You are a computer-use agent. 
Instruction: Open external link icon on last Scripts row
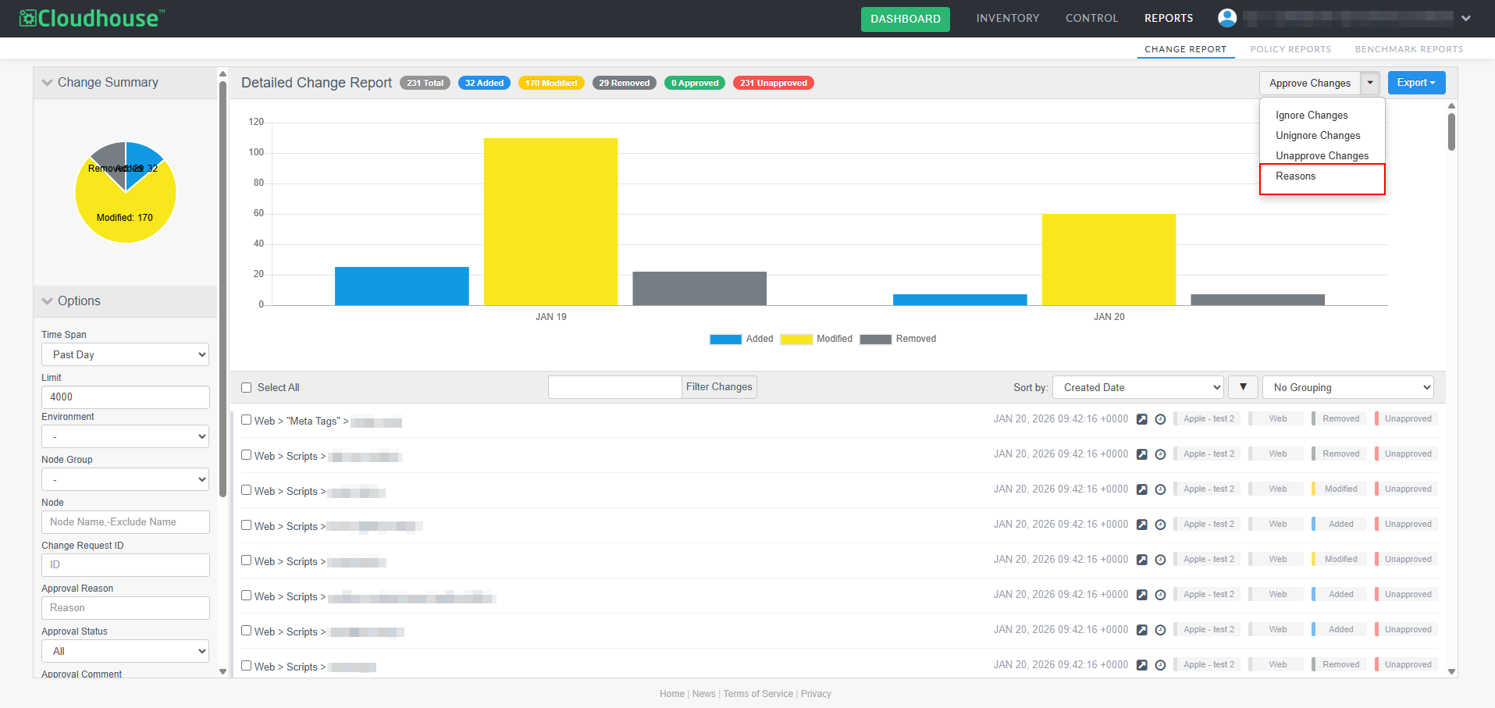1141,665
